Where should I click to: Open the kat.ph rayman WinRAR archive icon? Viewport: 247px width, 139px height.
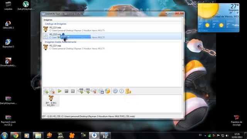(x=8, y=100)
